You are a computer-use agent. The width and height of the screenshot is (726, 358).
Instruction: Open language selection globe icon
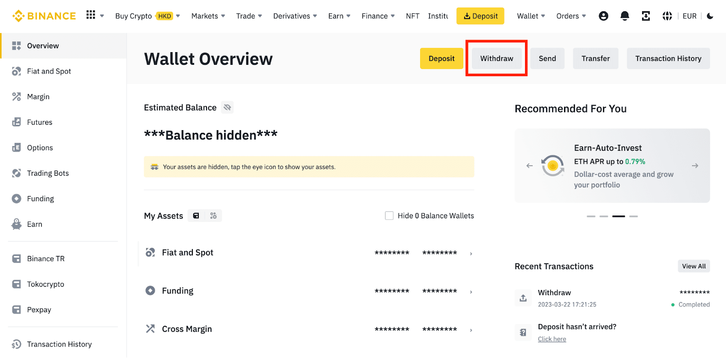[667, 16]
